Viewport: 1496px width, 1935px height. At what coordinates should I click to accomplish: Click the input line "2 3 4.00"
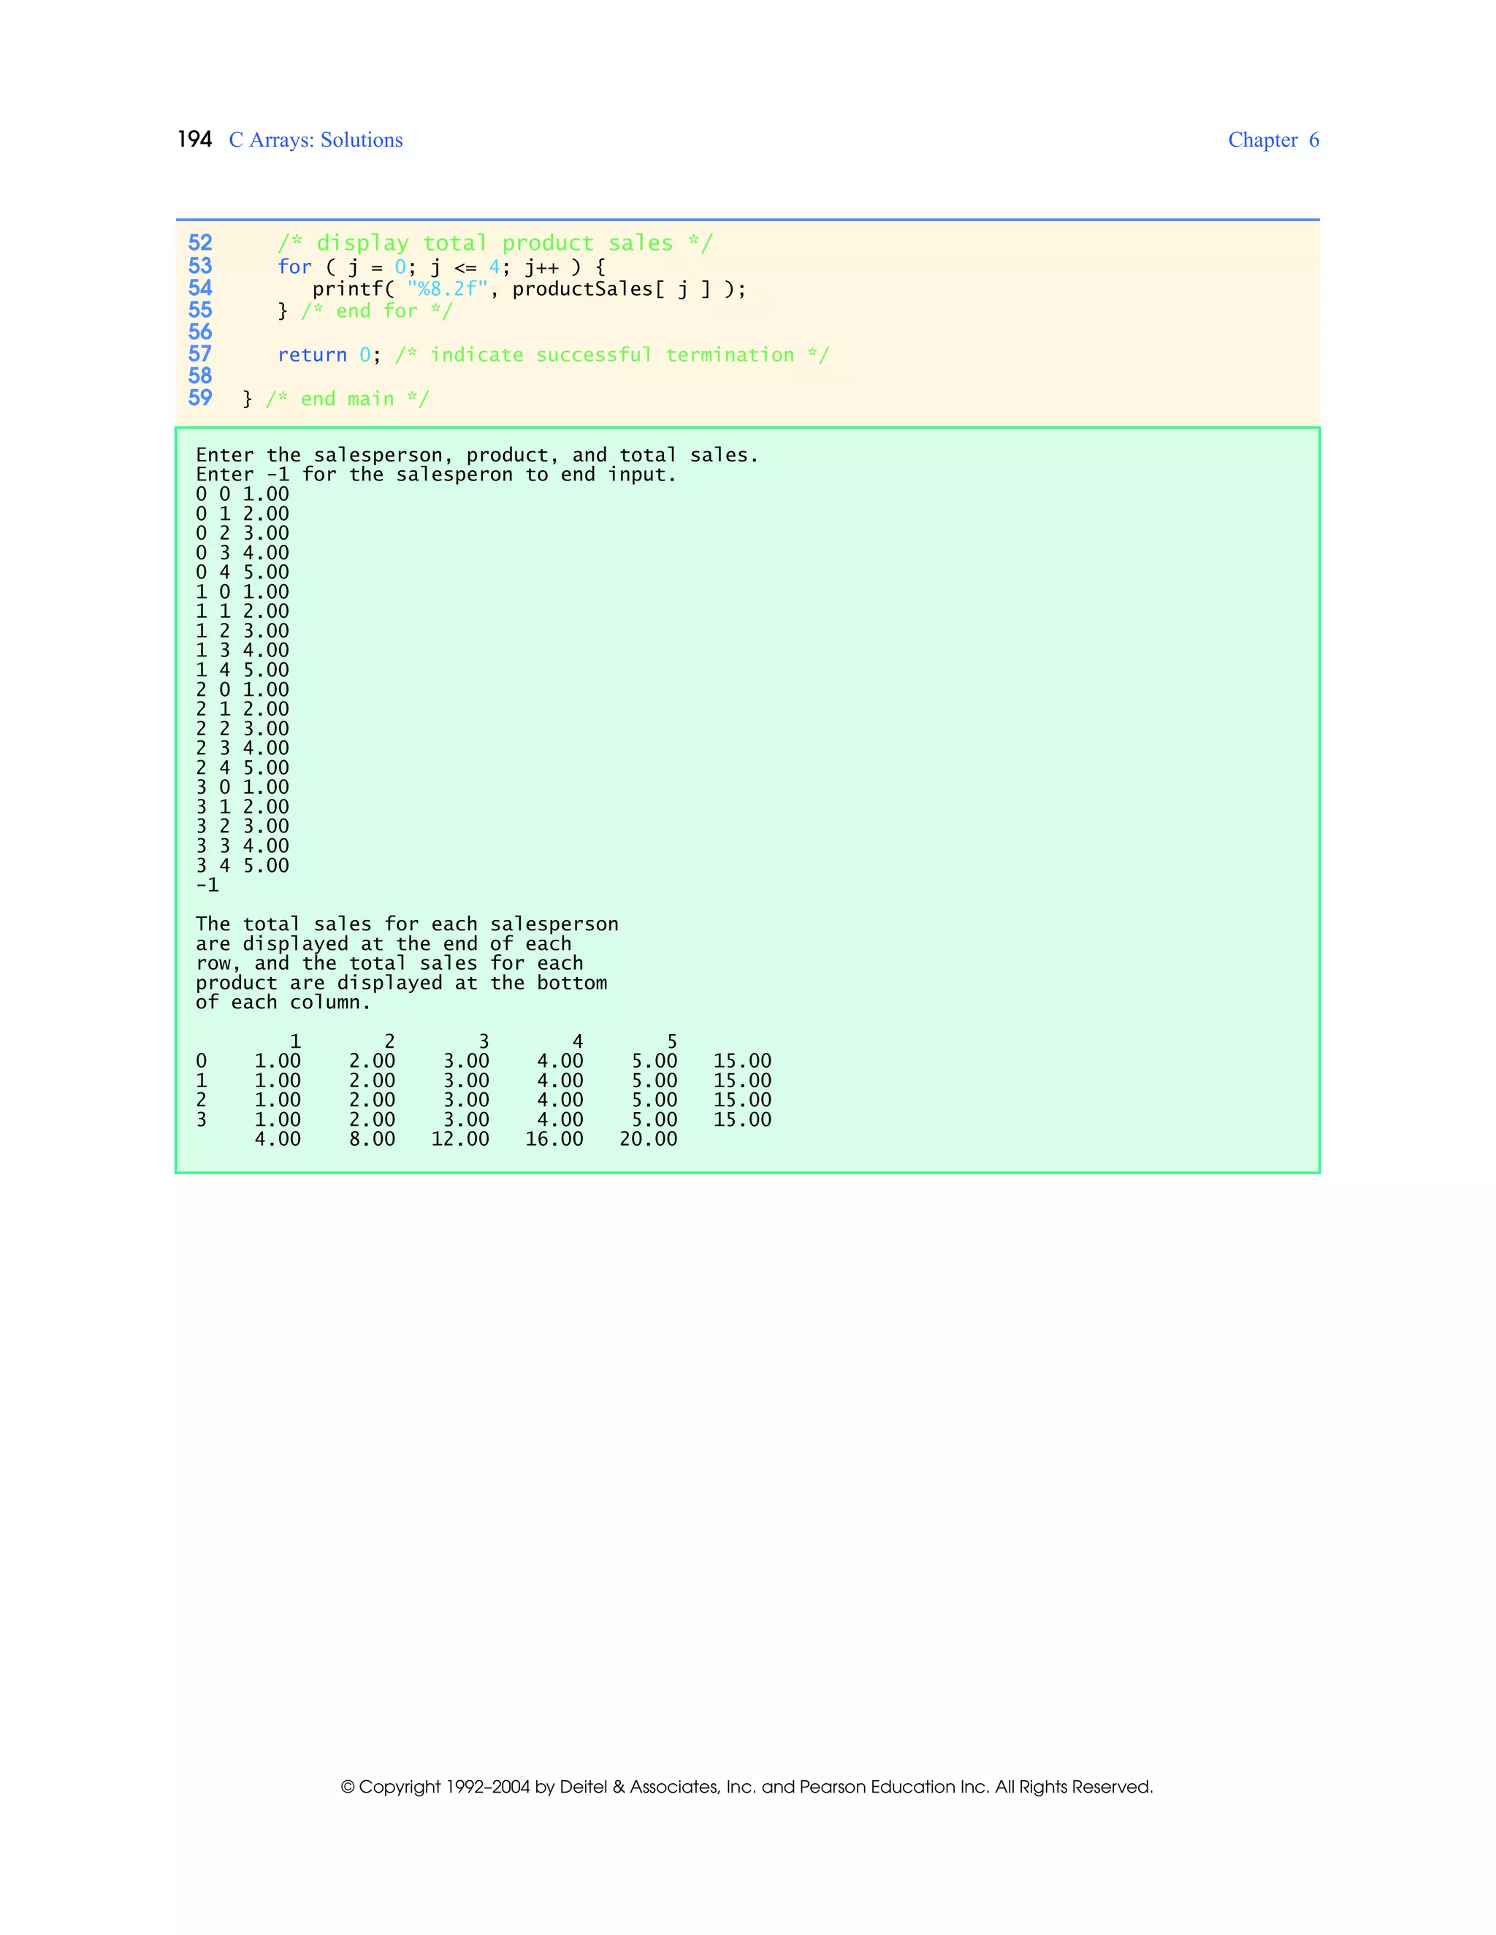pyautogui.click(x=243, y=748)
